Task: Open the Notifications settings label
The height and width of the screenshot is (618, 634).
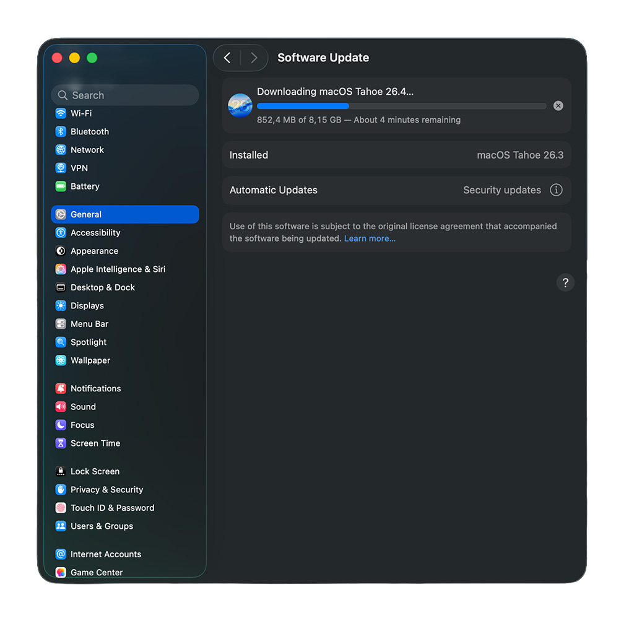Action: pos(95,388)
